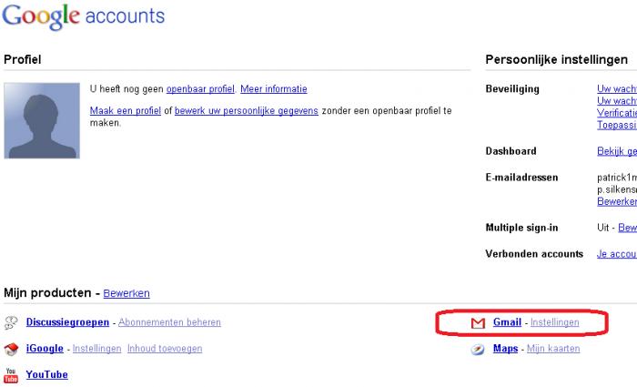Click the Discussiegroepen speech bubble icon
This screenshot has width=637, height=387.
[x=12, y=323]
